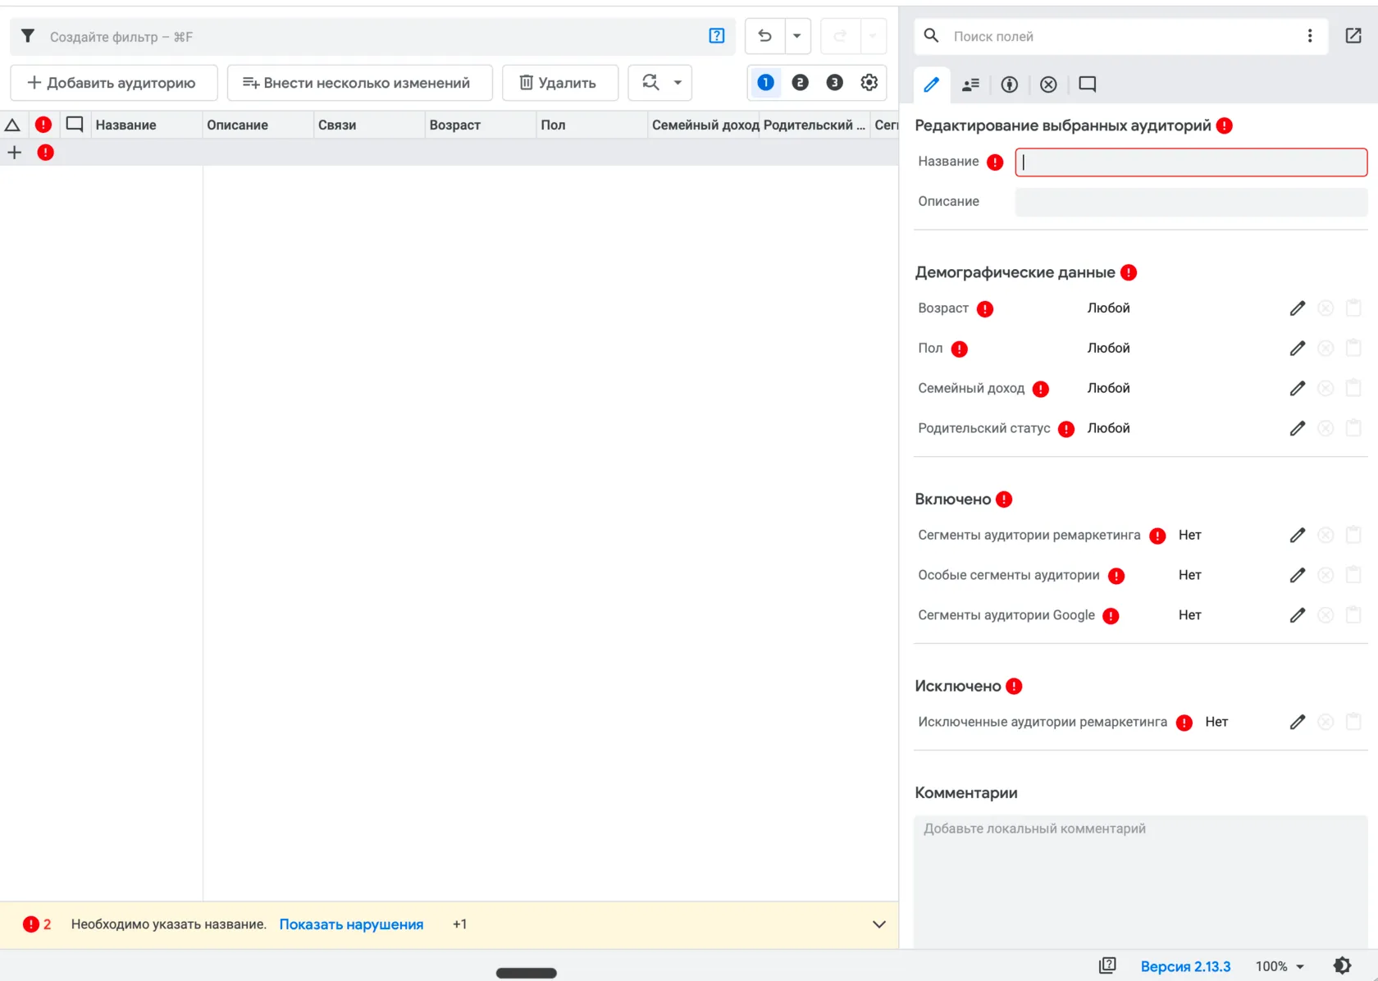Open column settings gear icon
Viewport: 1378px width, 981px height.
(869, 83)
